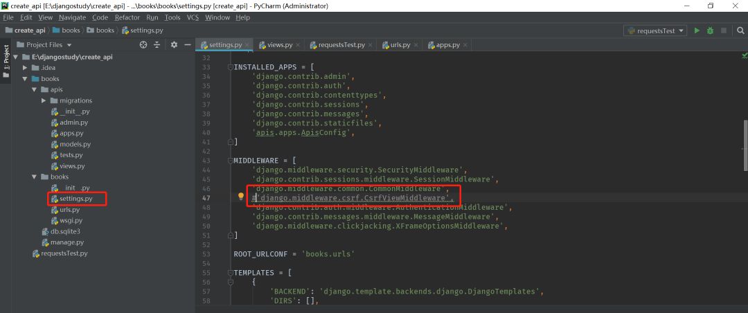This screenshot has height=313, width=748.
Task: Click create_api in the breadcrumb bar
Action: [x=26, y=30]
